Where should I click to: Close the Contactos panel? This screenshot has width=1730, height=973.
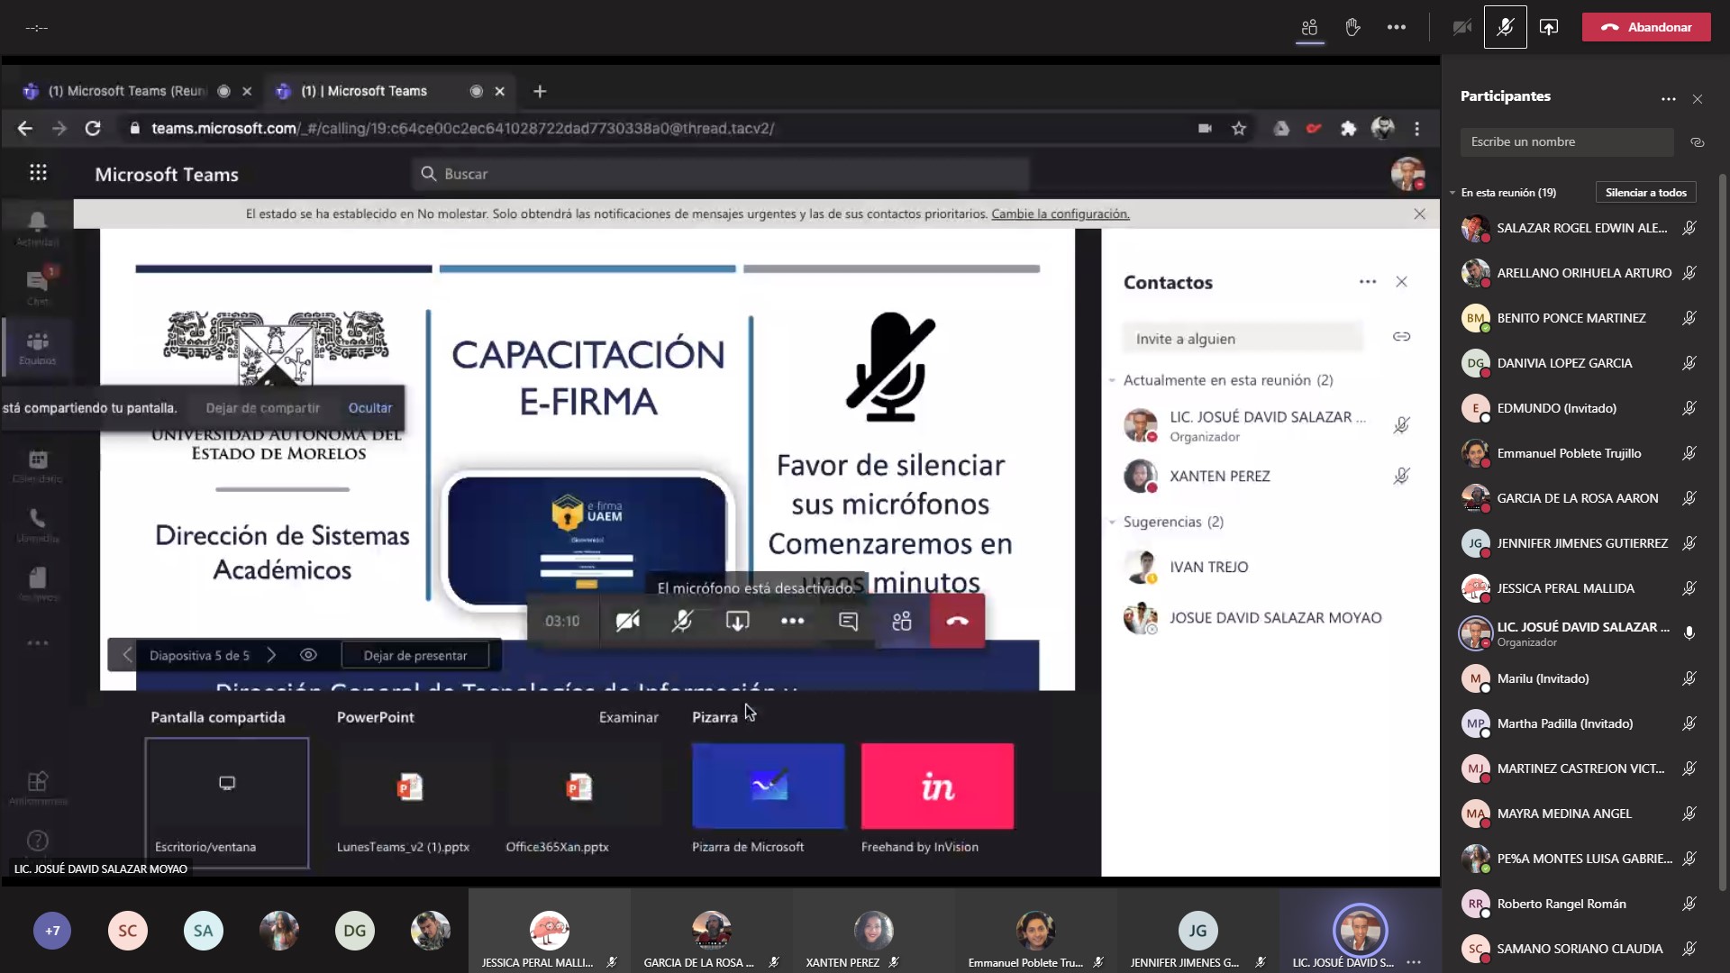tap(1401, 282)
